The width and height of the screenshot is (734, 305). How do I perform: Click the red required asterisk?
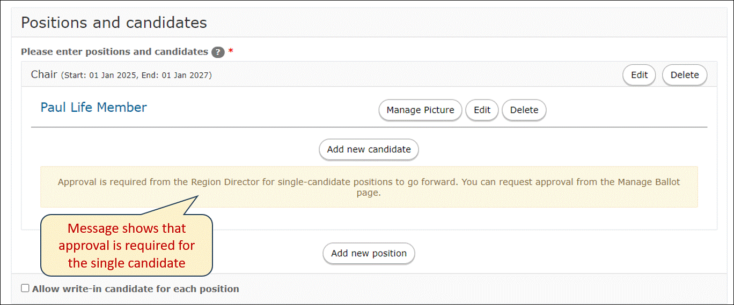[x=231, y=52]
